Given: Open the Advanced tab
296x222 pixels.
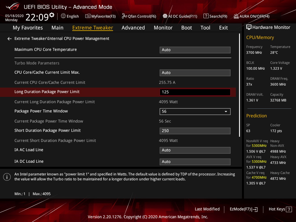Looking at the screenshot, I should tap(133, 28).
